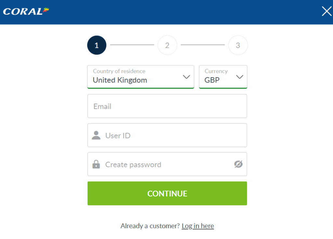Click the "GBP" currency value
Screen dimensions: 333x239
[212, 80]
